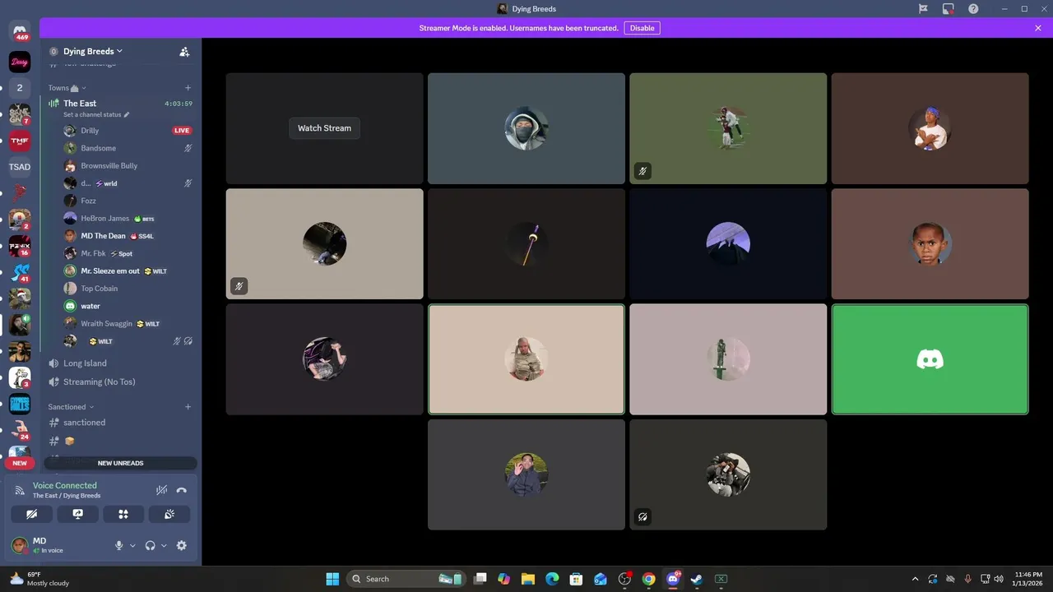Open File Explorer from taskbar
The height and width of the screenshot is (592, 1053).
click(x=528, y=579)
